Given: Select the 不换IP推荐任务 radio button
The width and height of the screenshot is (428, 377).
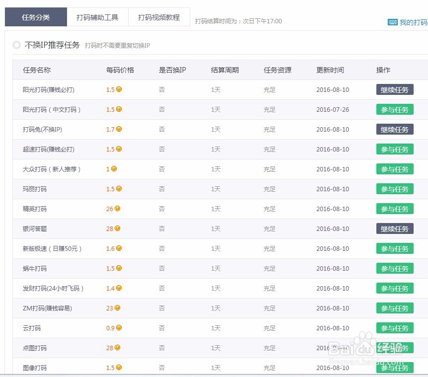Looking at the screenshot, I should pos(16,45).
